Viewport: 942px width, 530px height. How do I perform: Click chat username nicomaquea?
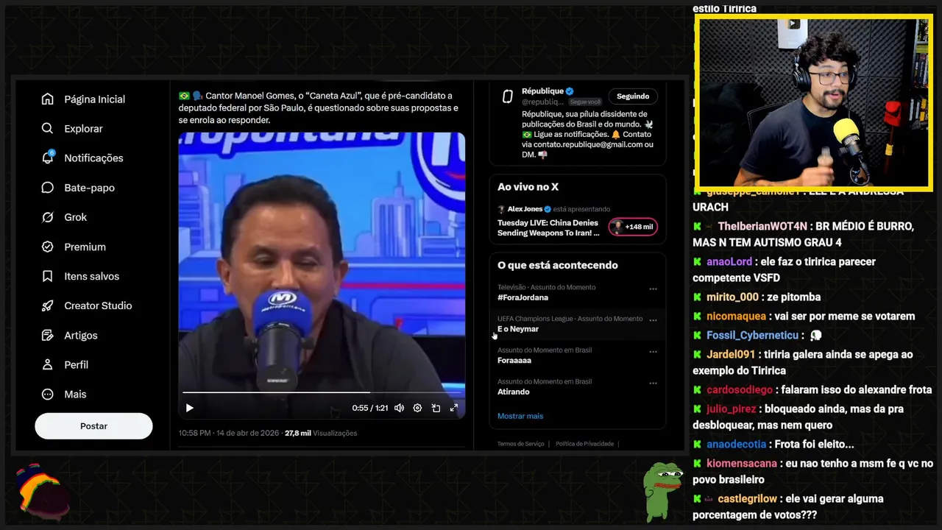tap(737, 316)
